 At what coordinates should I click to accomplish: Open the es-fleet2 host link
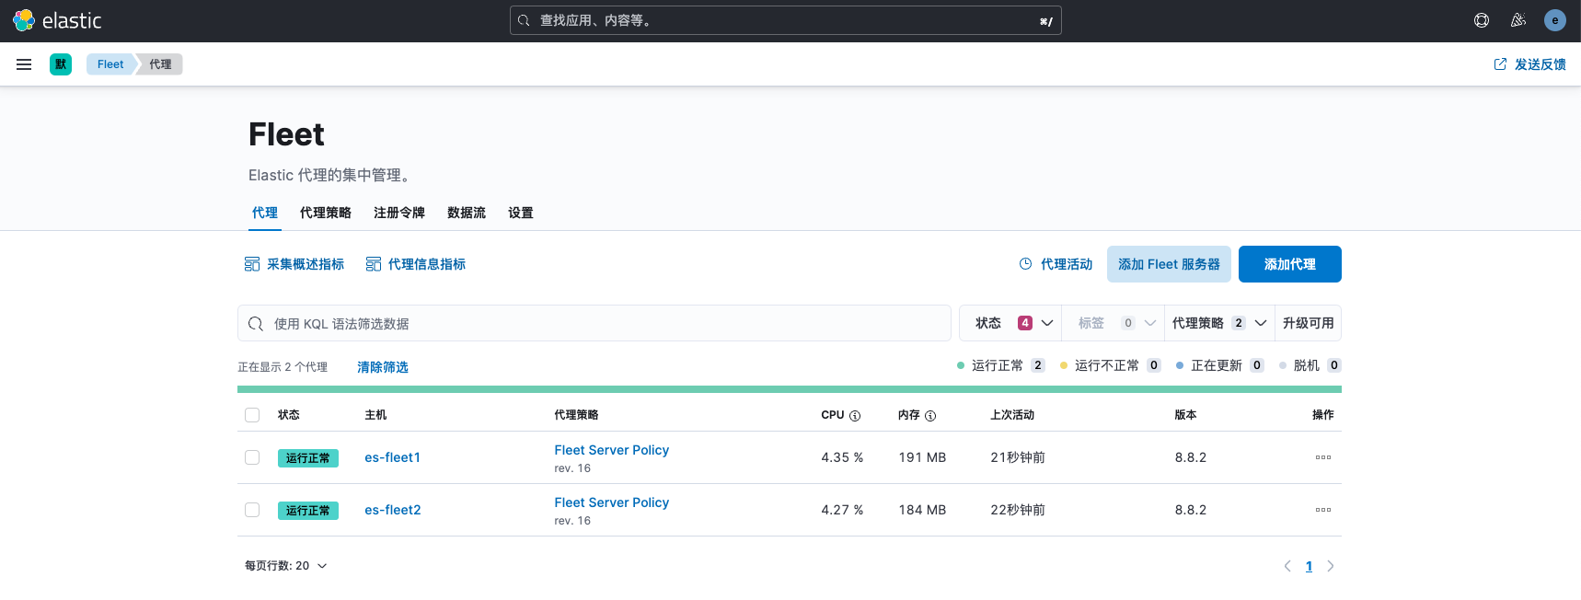393,510
